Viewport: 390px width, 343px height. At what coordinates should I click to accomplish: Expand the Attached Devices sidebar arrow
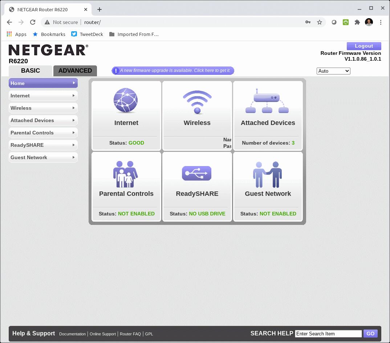pos(74,120)
